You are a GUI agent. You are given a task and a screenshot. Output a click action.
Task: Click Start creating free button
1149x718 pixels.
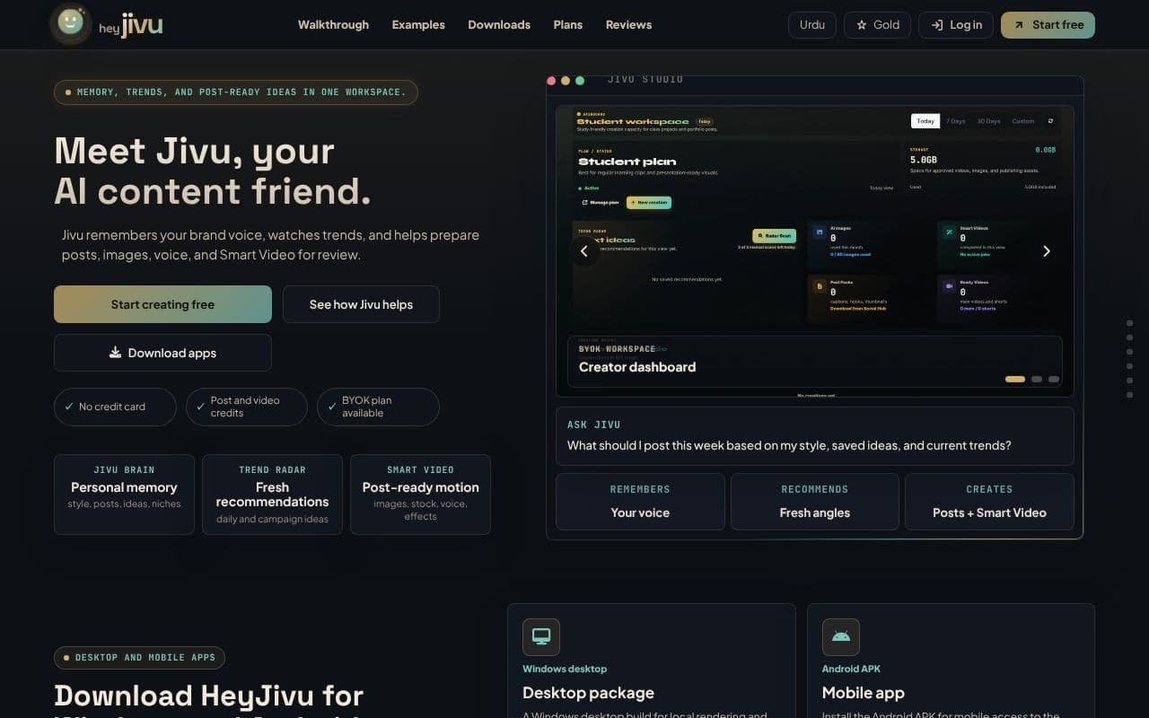[x=162, y=304]
